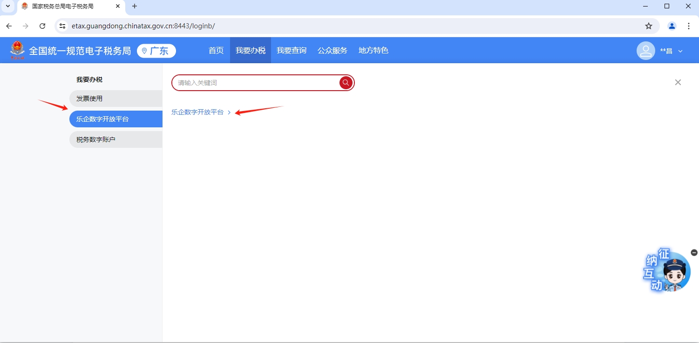Image resolution: width=699 pixels, height=343 pixels.
Task: Hide the 征纳互动 floating widget
Action: pyautogui.click(x=694, y=252)
